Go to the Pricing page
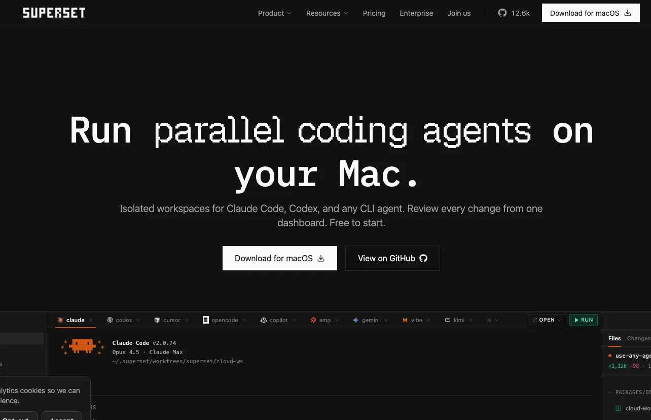 tap(374, 13)
